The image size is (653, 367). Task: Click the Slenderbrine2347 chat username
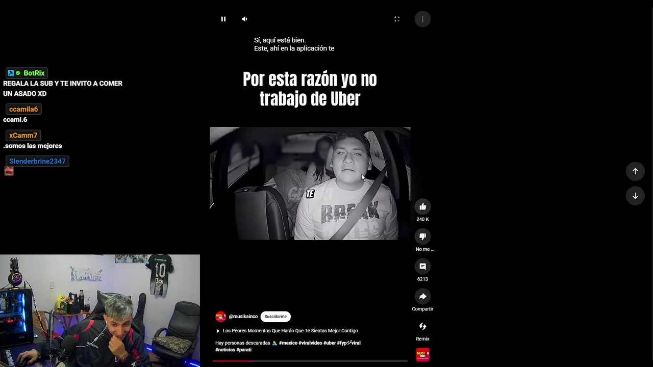(x=37, y=161)
